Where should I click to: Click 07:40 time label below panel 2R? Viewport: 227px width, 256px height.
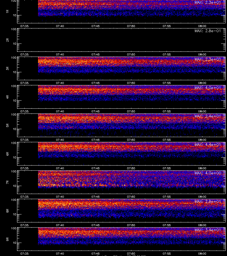[x=60, y=55]
